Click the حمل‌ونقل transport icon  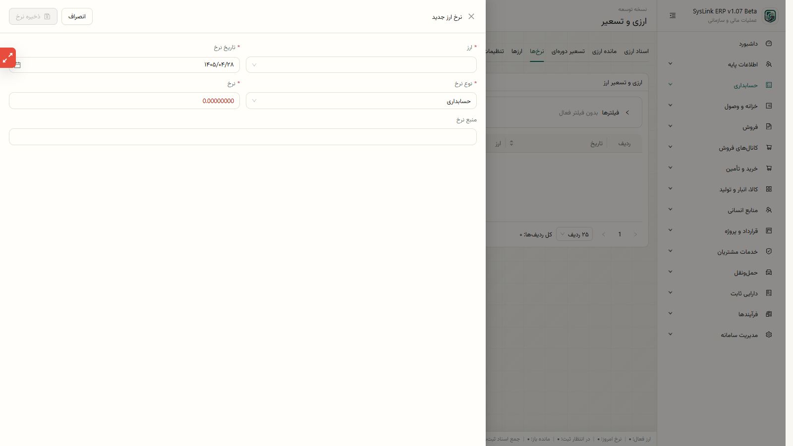pyautogui.click(x=769, y=273)
